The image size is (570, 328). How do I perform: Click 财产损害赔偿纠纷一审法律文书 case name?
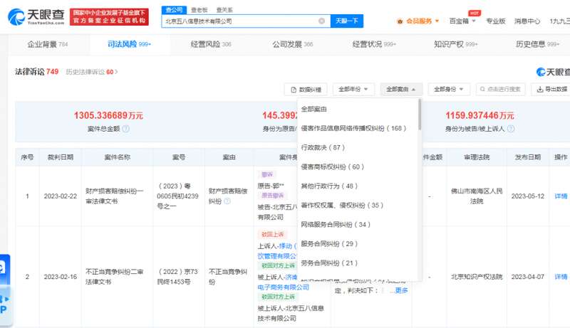pyautogui.click(x=114, y=196)
